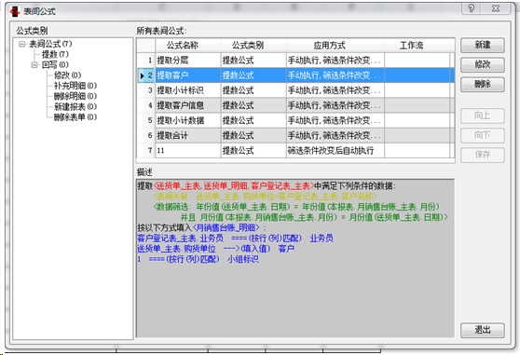
Task: Select formula row named 11
Action: pos(295,151)
